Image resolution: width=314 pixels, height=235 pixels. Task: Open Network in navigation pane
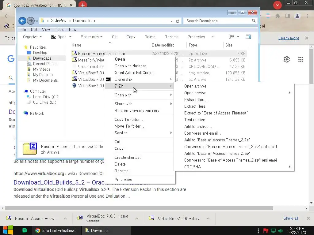pos(37,113)
